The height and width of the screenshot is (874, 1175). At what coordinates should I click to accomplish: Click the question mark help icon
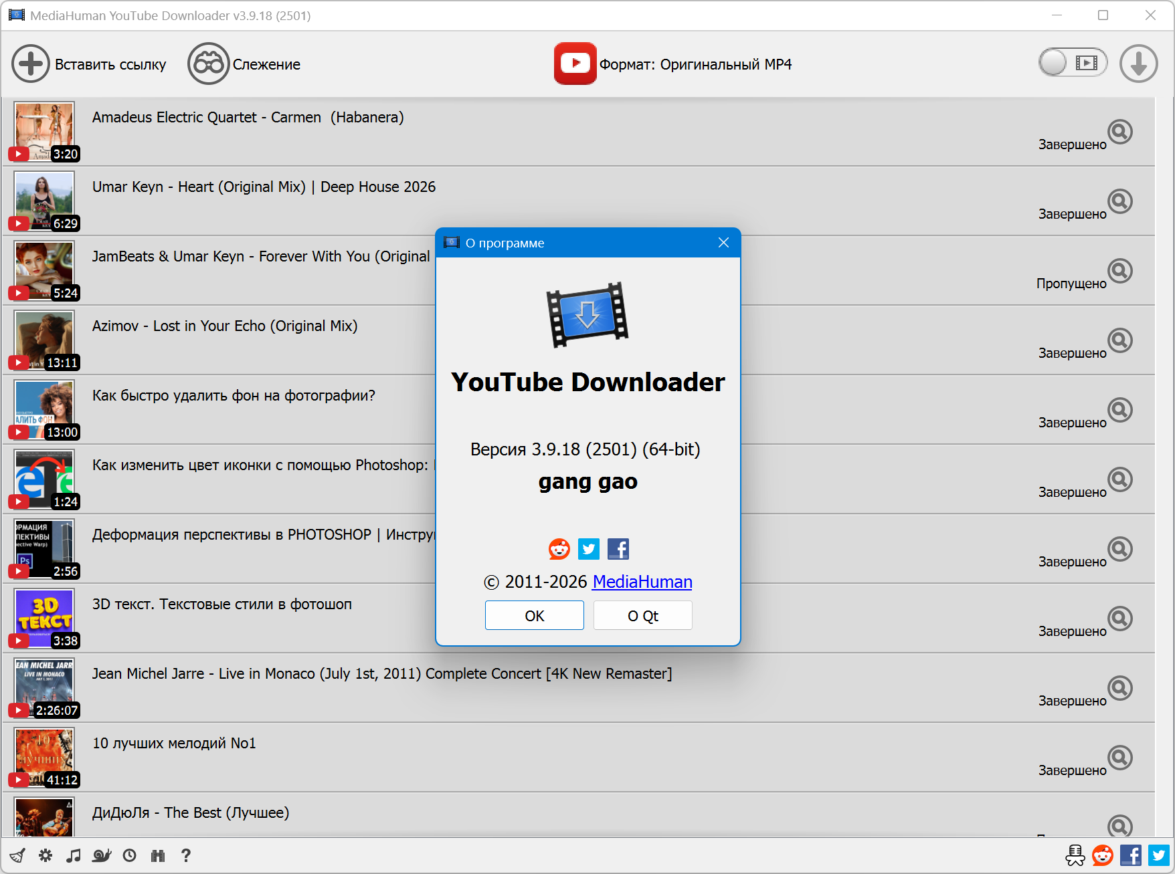click(186, 855)
